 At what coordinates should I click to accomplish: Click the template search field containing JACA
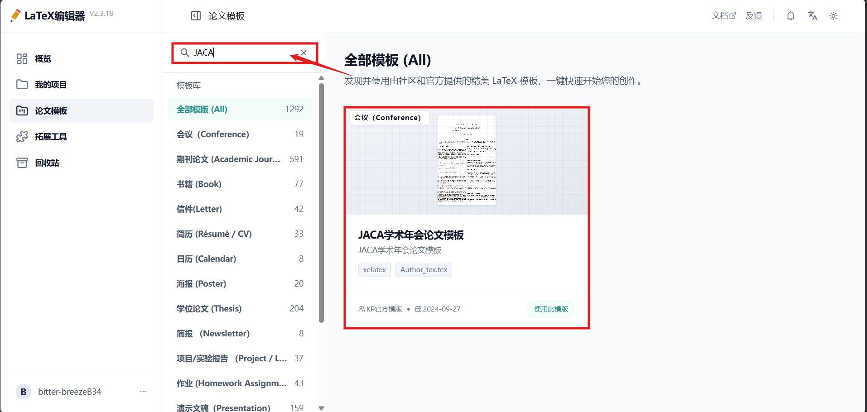pos(245,53)
